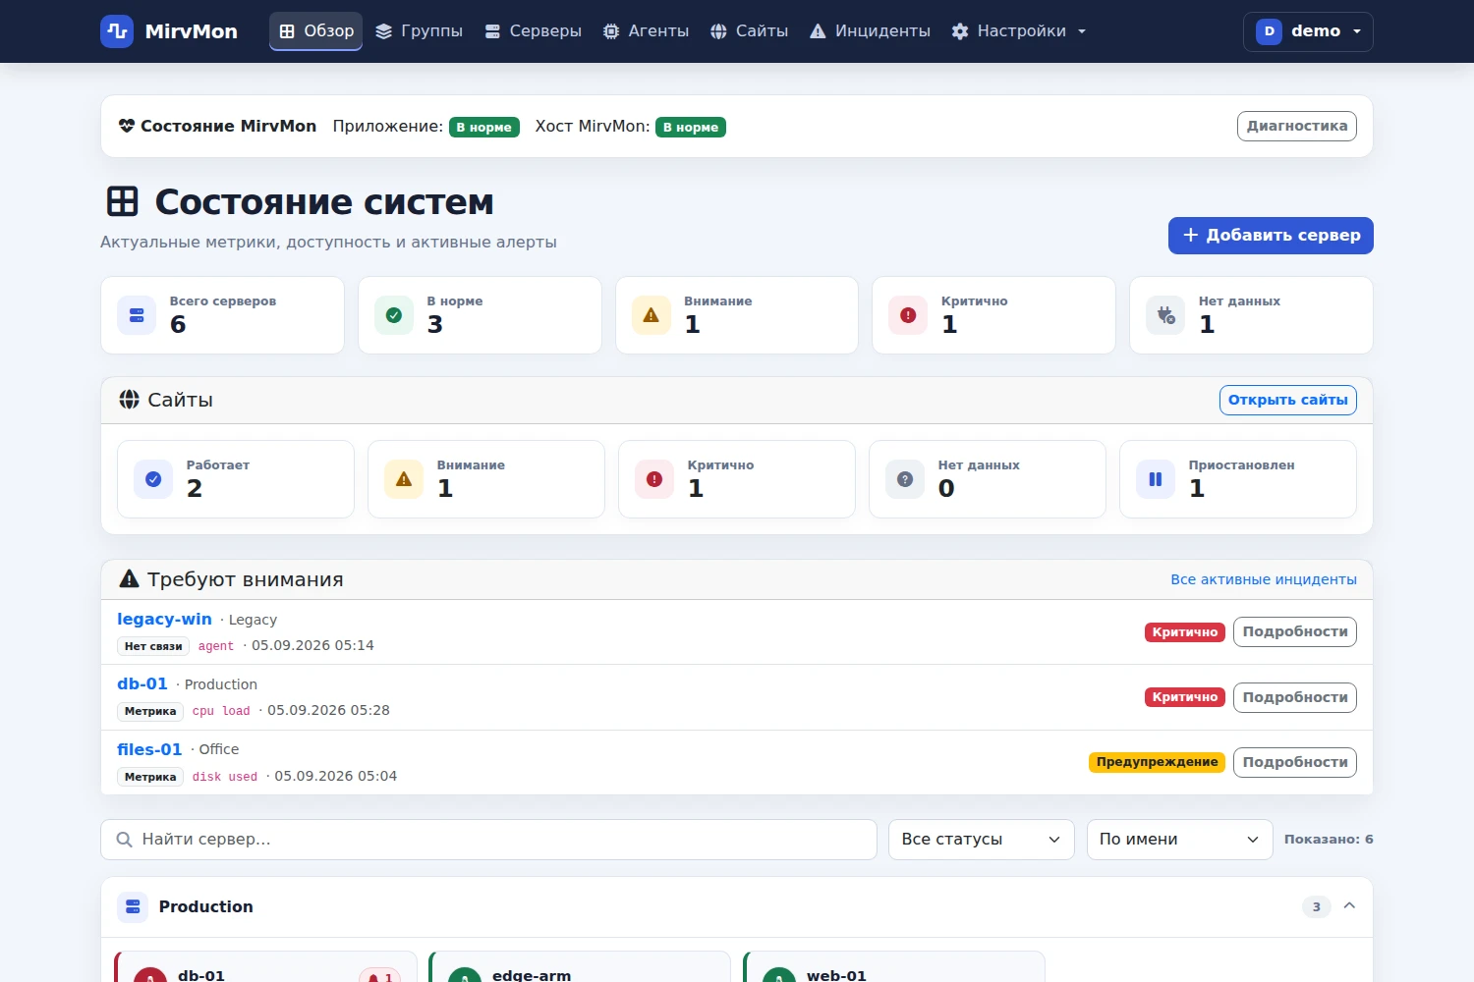The height and width of the screenshot is (982, 1474).
Task: Open files-01 server link
Action: [x=149, y=749]
